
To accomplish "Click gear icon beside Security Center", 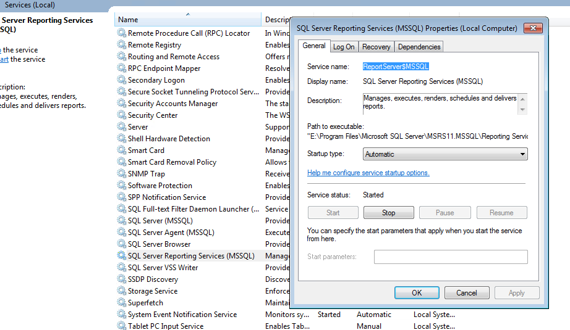I will click(x=121, y=115).
